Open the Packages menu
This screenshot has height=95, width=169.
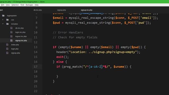click(29, 5)
